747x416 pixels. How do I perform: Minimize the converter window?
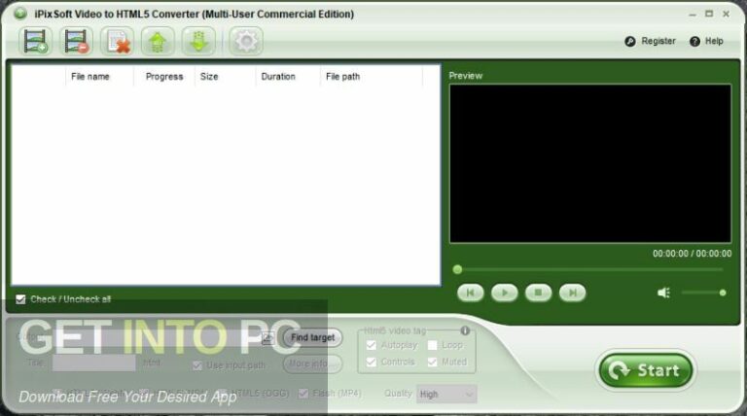[x=693, y=15]
